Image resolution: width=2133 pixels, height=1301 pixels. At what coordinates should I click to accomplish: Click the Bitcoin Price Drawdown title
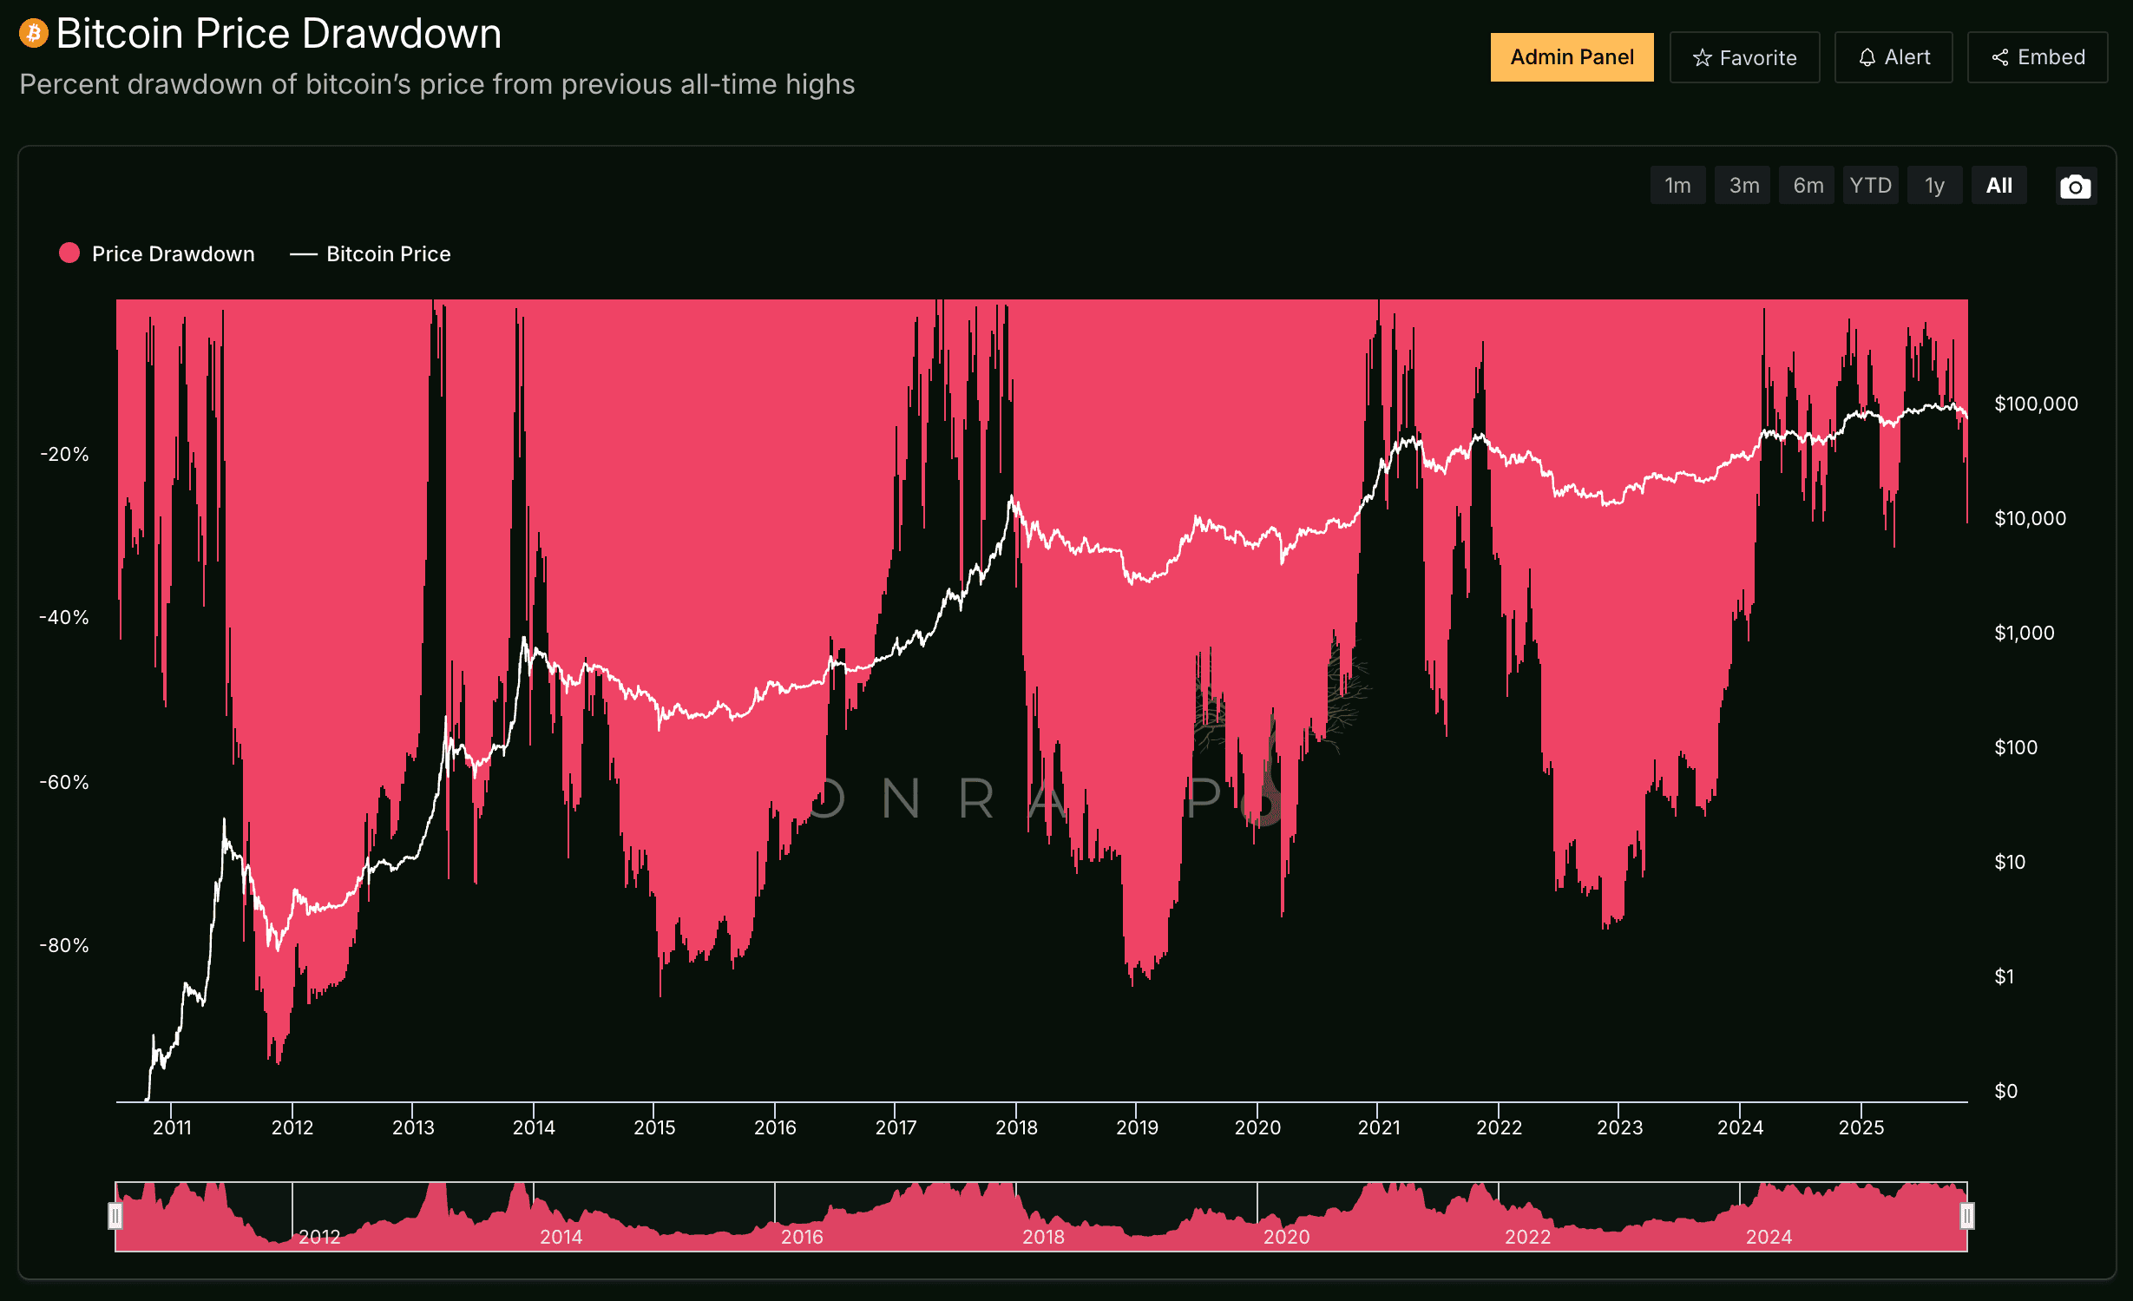tap(279, 34)
